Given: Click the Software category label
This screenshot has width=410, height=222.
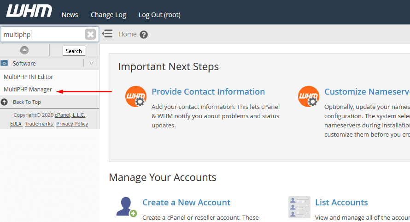Looking at the screenshot, I should tap(24, 63).
